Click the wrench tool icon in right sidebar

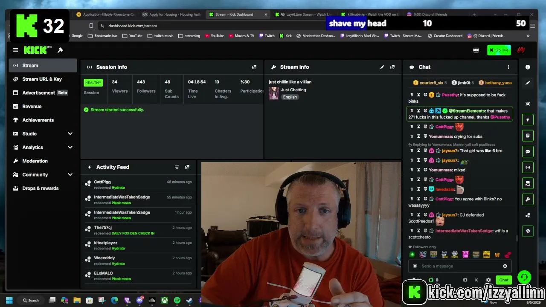tap(528, 199)
